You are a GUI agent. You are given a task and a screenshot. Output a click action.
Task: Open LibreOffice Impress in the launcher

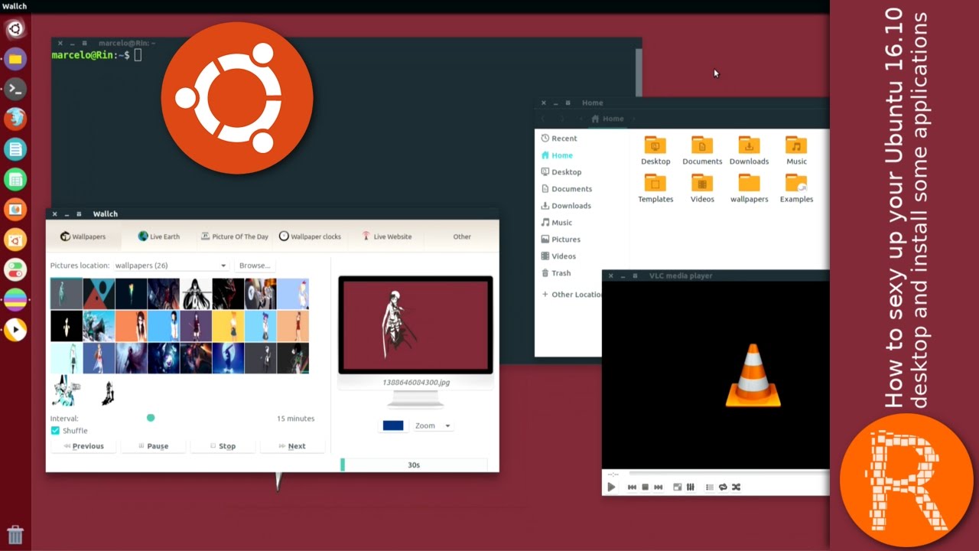[15, 209]
